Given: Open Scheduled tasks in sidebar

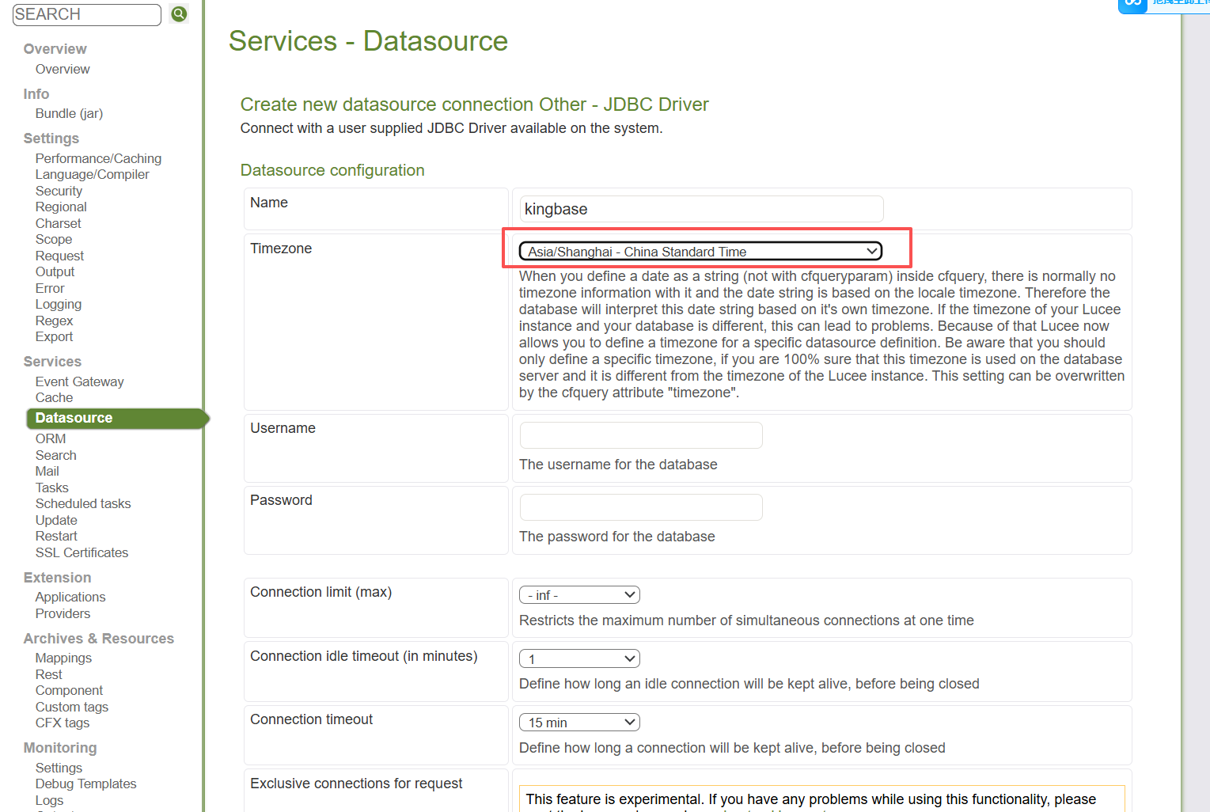Looking at the screenshot, I should (83, 504).
